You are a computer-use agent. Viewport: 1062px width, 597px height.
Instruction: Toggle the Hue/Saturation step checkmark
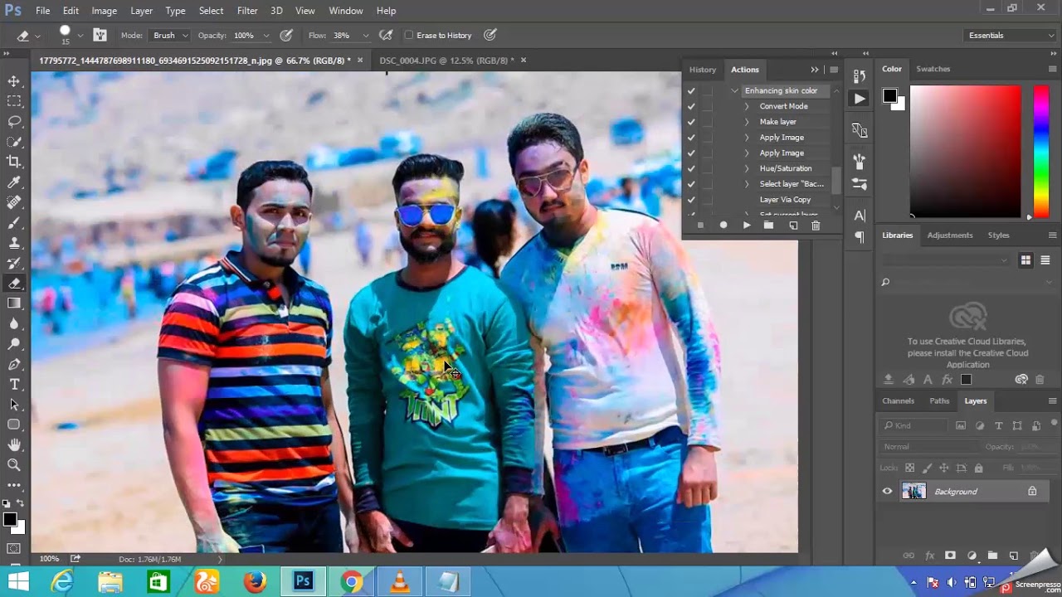[691, 168]
